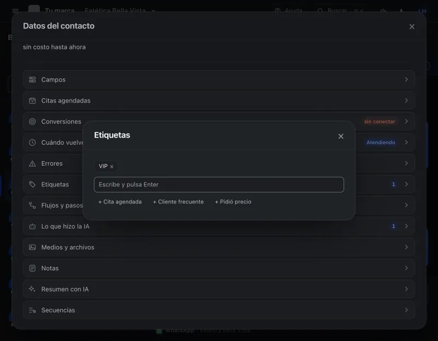Expand the Errores row chevron

406,163
